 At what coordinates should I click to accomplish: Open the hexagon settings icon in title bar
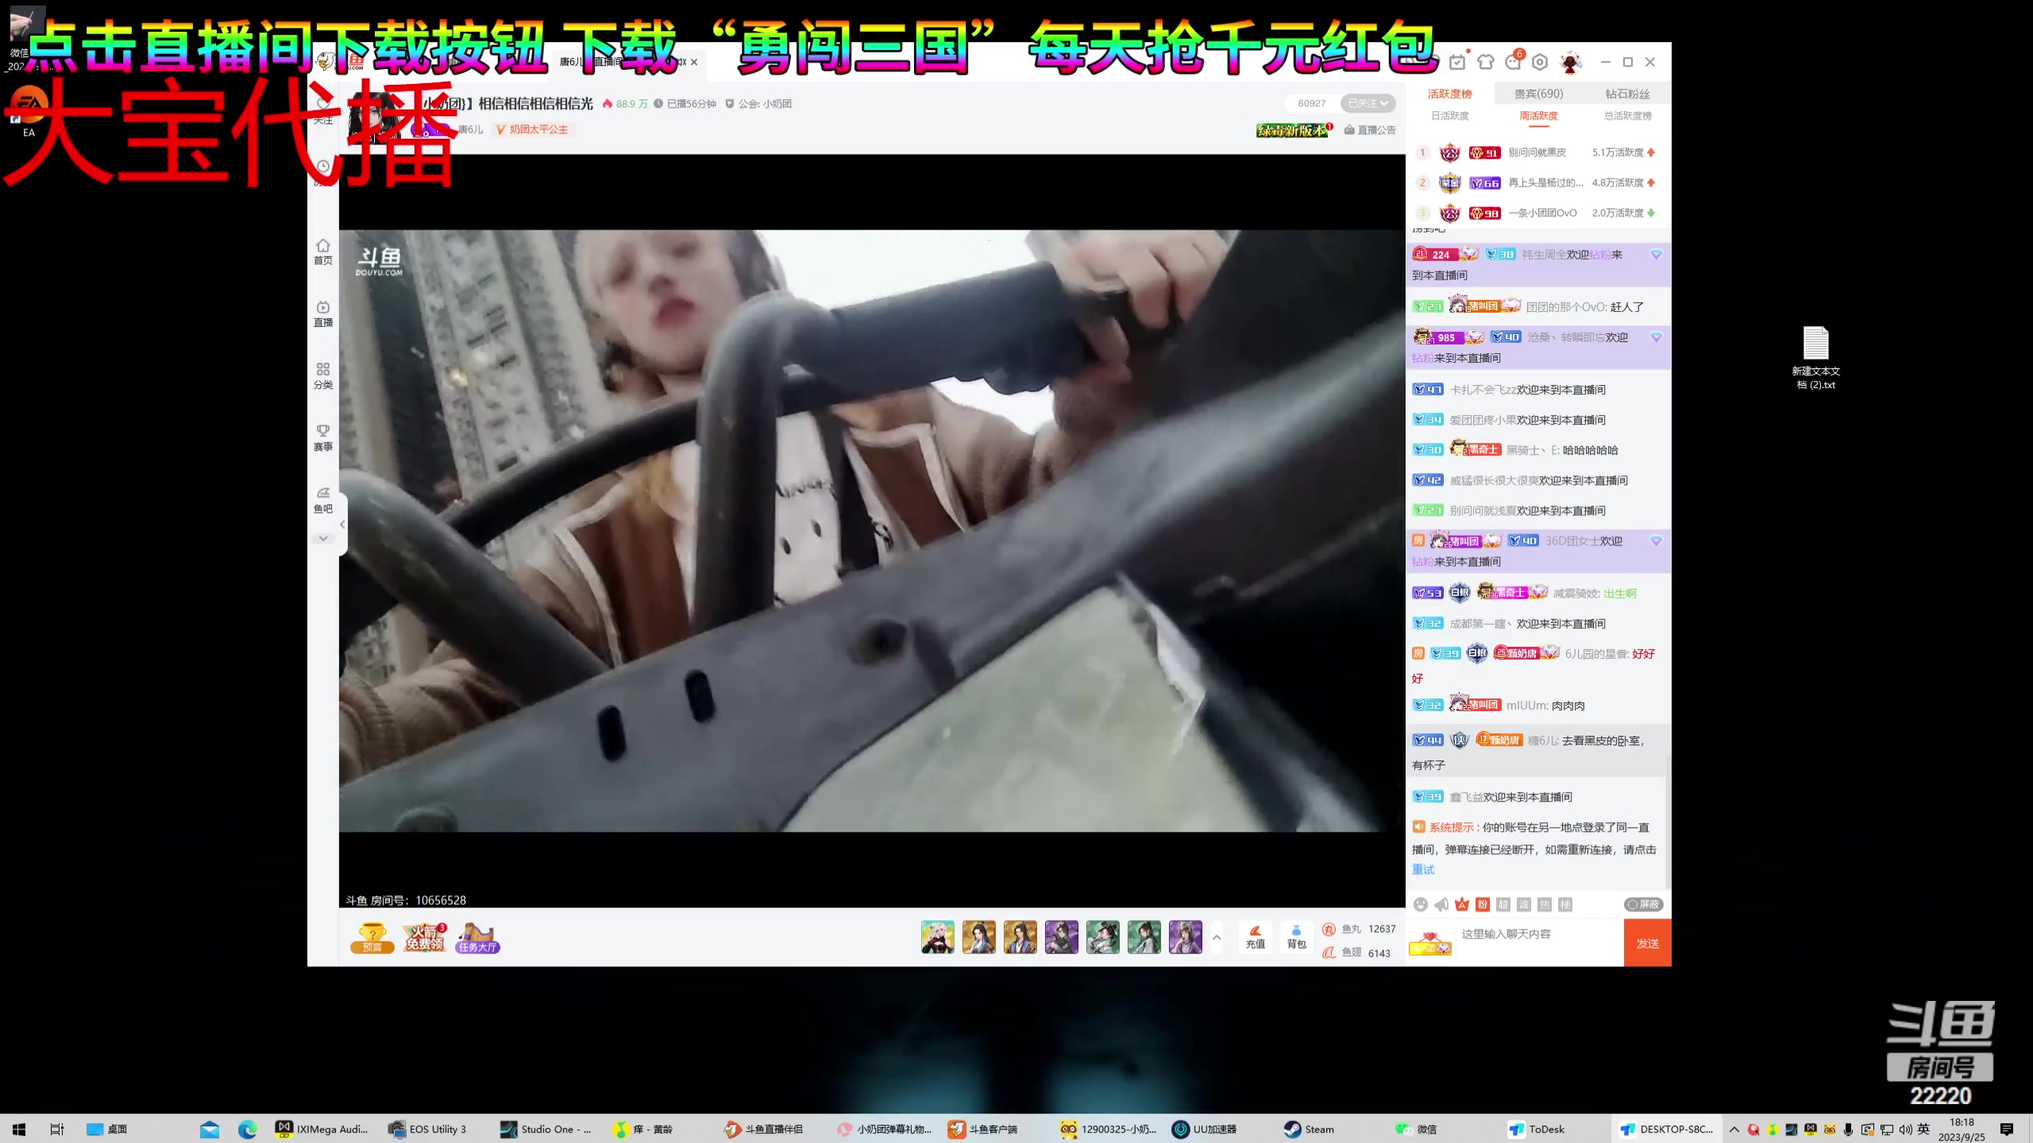(x=1540, y=62)
